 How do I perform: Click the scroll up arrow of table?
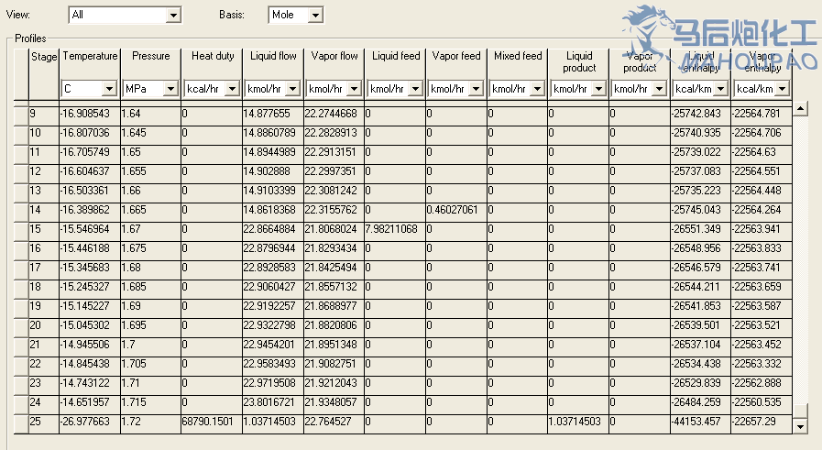800,108
